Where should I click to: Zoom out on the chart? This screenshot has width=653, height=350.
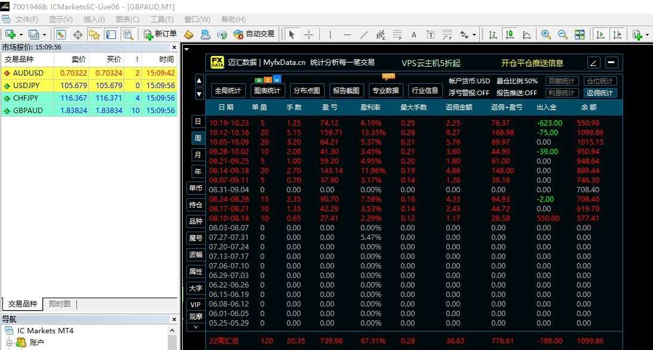[563, 35]
